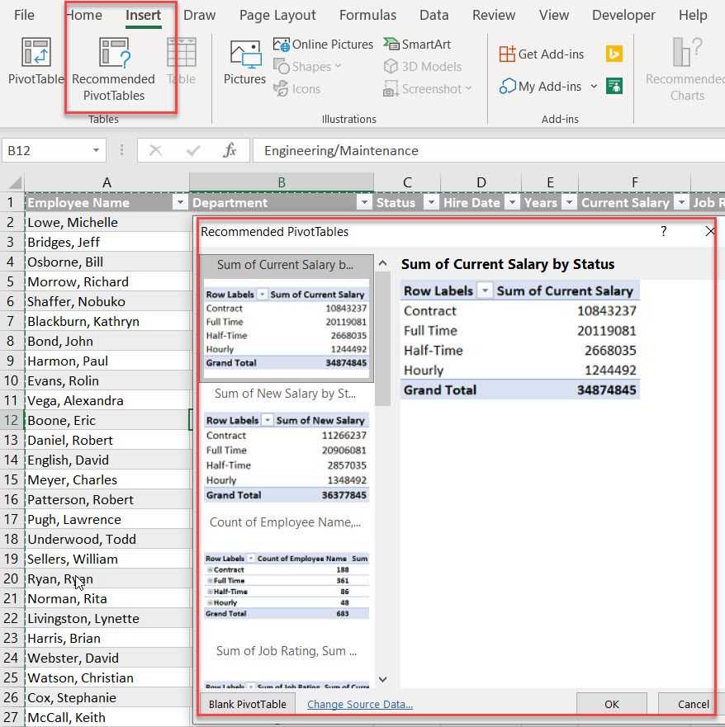725x727 pixels.
Task: Open Hire Date filter dropdown
Action: click(512, 202)
